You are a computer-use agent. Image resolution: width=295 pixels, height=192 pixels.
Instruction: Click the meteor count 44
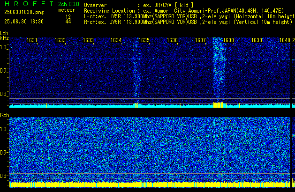68,22
